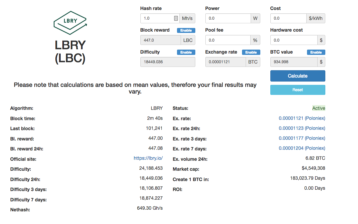Image resolution: width=358 pixels, height=224 pixels.
Task: Click the Ex. volume 24h value 6.82 BTC
Action: (x=315, y=158)
